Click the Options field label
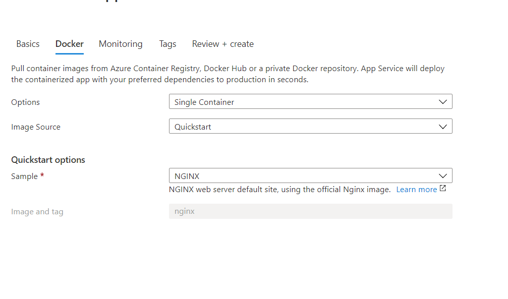 click(x=25, y=102)
